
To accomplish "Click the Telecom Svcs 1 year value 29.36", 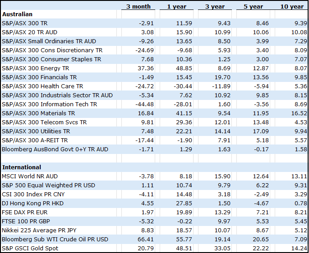I will 184,122.
